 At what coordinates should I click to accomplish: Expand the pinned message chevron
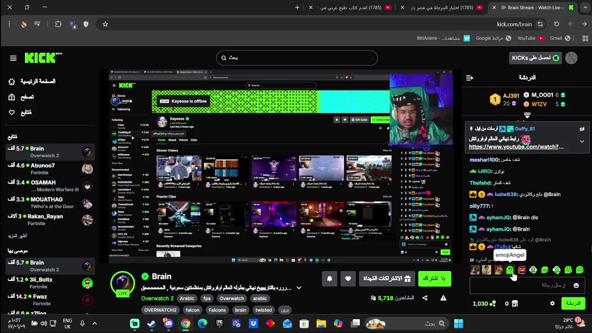[582, 142]
